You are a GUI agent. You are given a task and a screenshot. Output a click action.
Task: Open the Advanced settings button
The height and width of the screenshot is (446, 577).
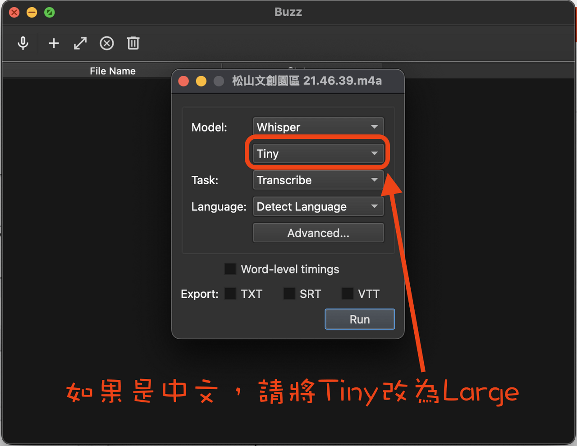tap(318, 233)
